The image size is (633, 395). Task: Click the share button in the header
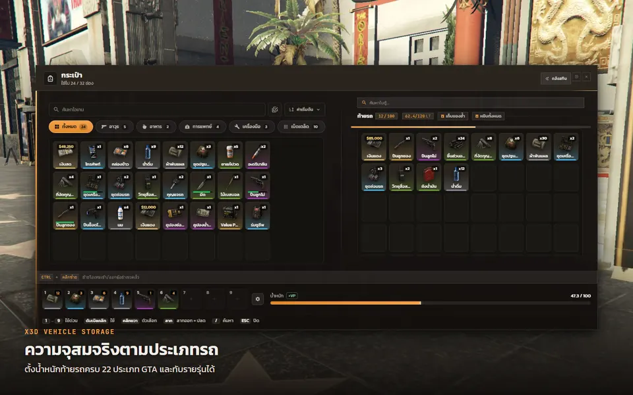pyautogui.click(x=556, y=78)
